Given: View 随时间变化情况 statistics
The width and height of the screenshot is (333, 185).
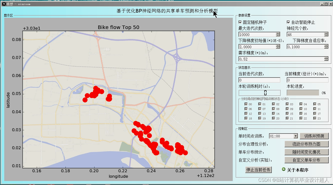Looking at the screenshot, I should (x=306, y=152).
